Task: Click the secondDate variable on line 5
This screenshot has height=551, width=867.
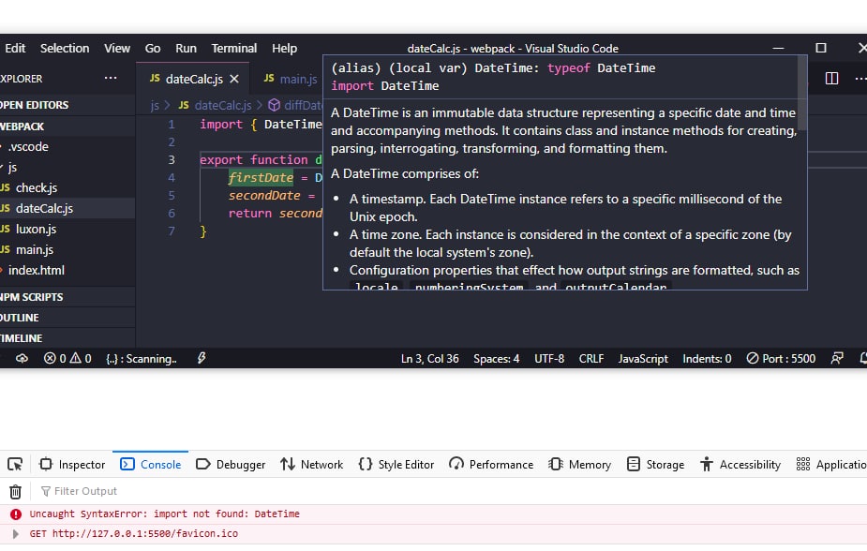Action: pyautogui.click(x=264, y=196)
